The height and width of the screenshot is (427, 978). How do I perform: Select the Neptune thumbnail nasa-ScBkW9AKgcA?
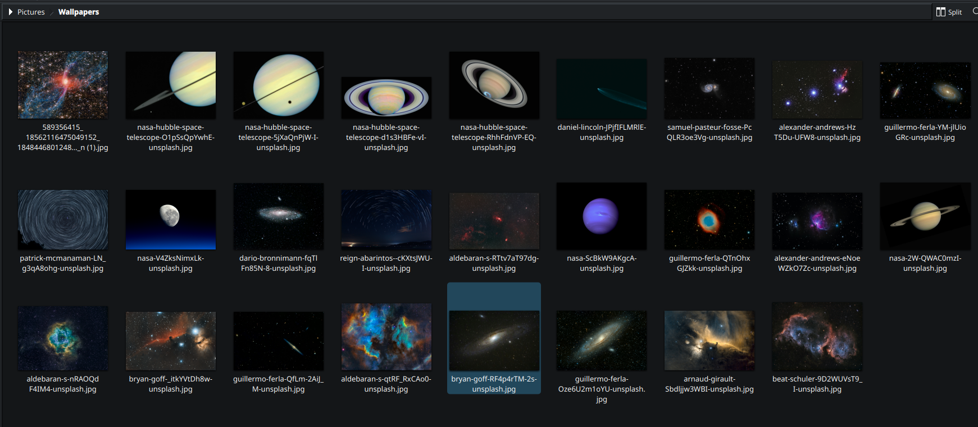coord(602,216)
